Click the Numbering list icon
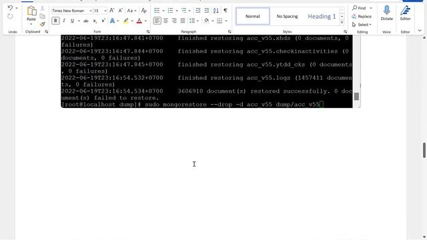Viewport: 427px width, 240px height. click(170, 11)
